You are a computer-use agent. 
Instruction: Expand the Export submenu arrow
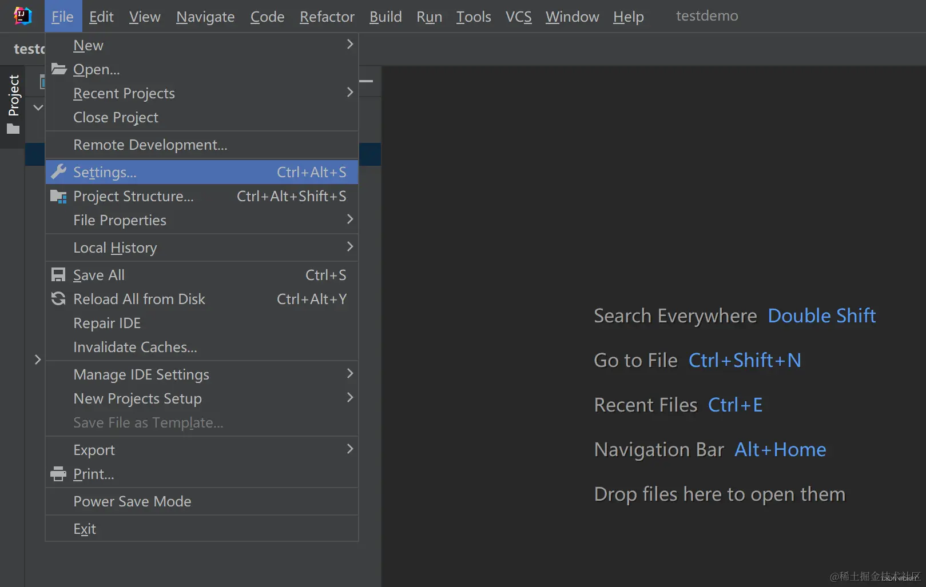(349, 449)
